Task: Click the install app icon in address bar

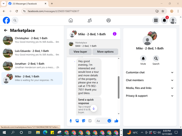Action: pyautogui.click(x=157, y=11)
